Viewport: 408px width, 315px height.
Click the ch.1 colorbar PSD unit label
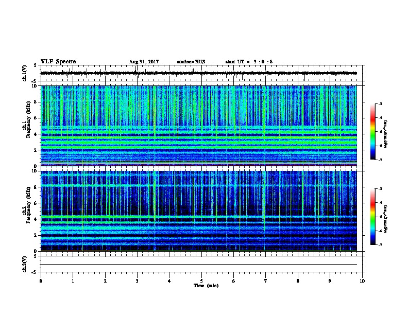[x=385, y=134]
